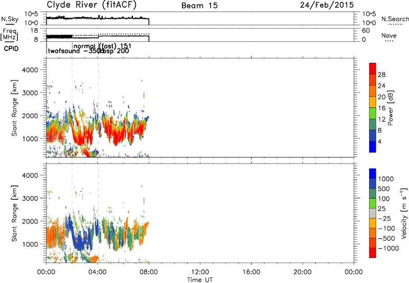Select the '18' tick on the frequency axis
Screen dimensions: 409x283
(x=34, y=31)
